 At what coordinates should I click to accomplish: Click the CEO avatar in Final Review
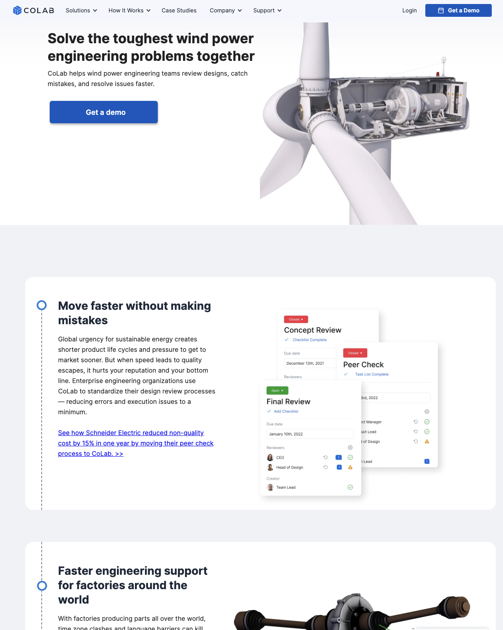(x=270, y=457)
